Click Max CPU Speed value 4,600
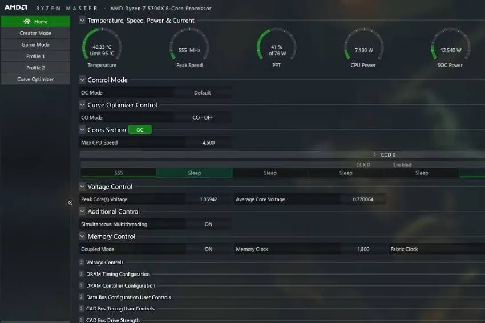This screenshot has height=323, width=485. tap(208, 142)
